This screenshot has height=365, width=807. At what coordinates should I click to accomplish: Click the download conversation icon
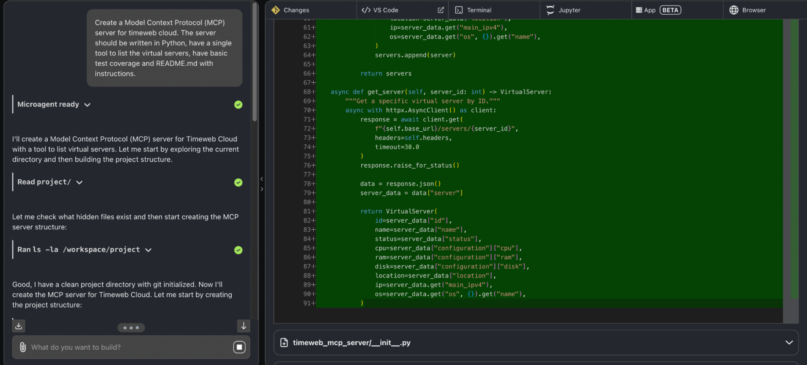(19, 325)
